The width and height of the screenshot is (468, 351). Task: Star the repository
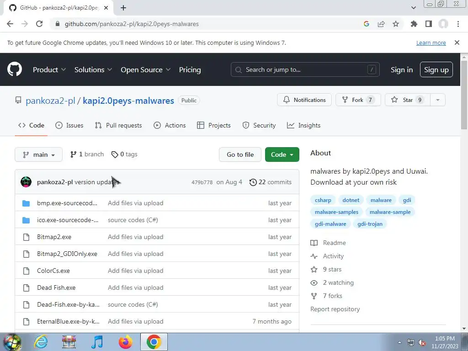(408, 100)
